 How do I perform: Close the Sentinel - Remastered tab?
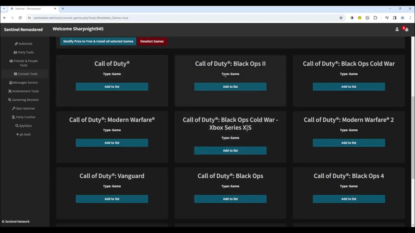point(55,9)
